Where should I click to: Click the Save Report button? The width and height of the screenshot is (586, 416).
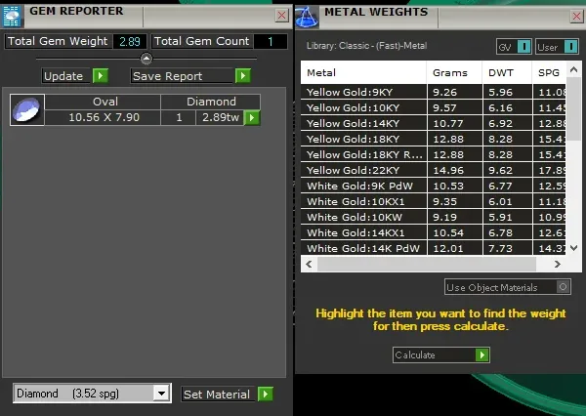coord(184,76)
